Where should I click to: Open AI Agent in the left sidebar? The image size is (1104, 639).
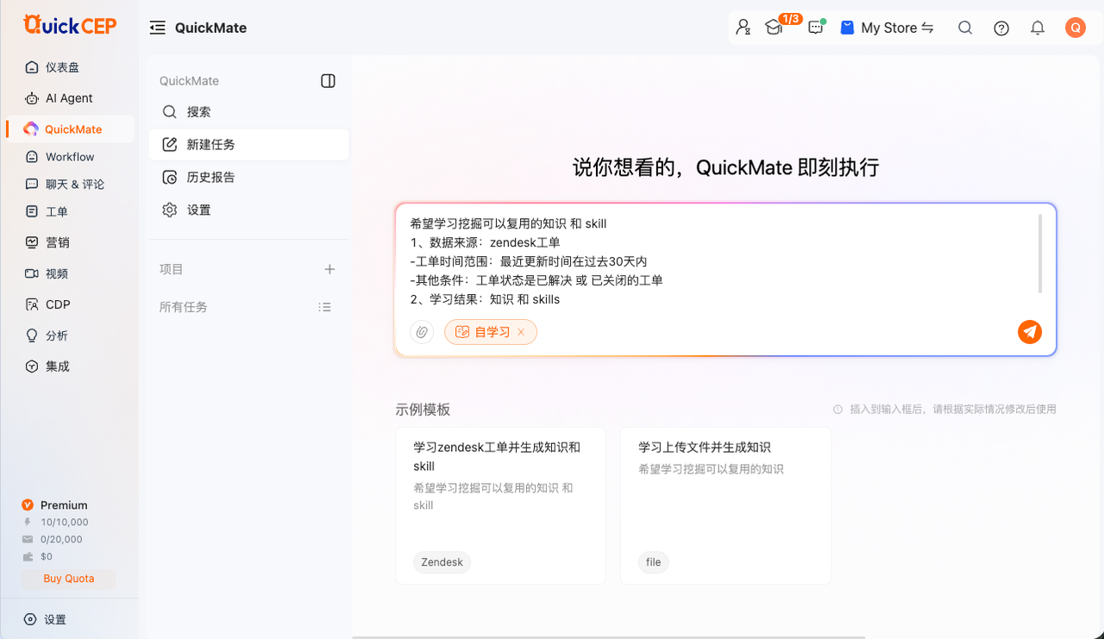69,98
